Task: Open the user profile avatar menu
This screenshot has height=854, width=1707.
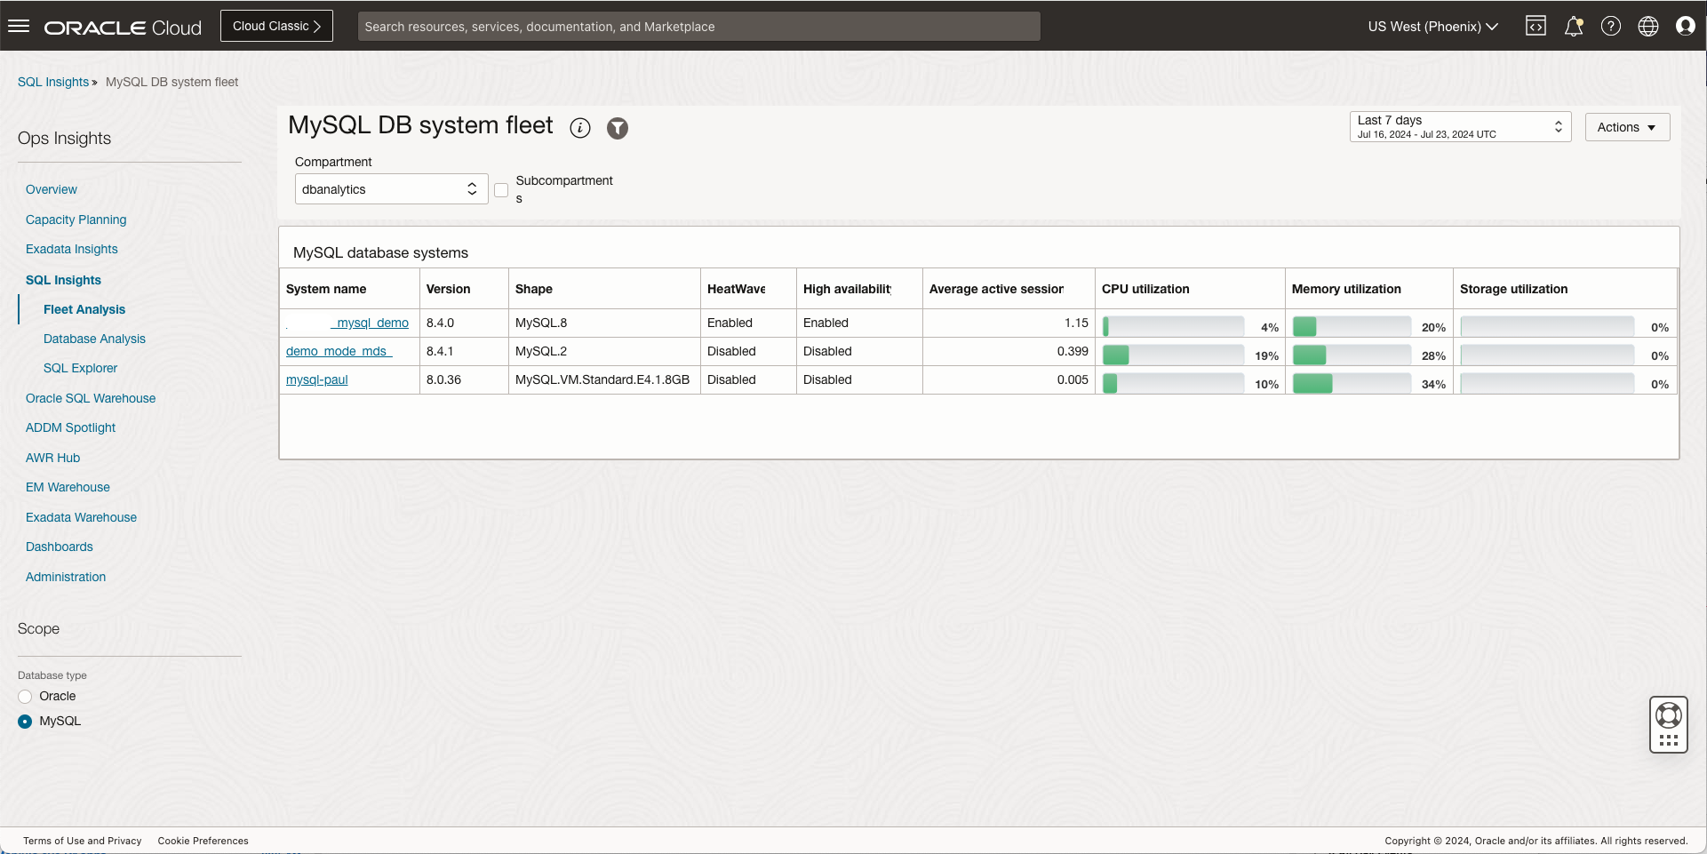Action: 1686,26
